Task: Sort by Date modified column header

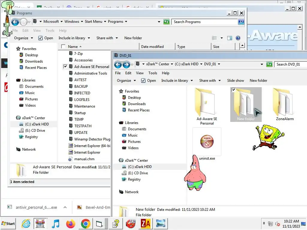Action: click(x=157, y=46)
